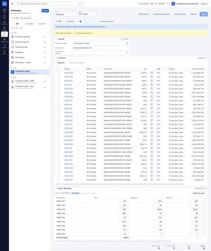This screenshot has height=251, width=211.
Task: Click the Description input field
Action: coord(100,48)
